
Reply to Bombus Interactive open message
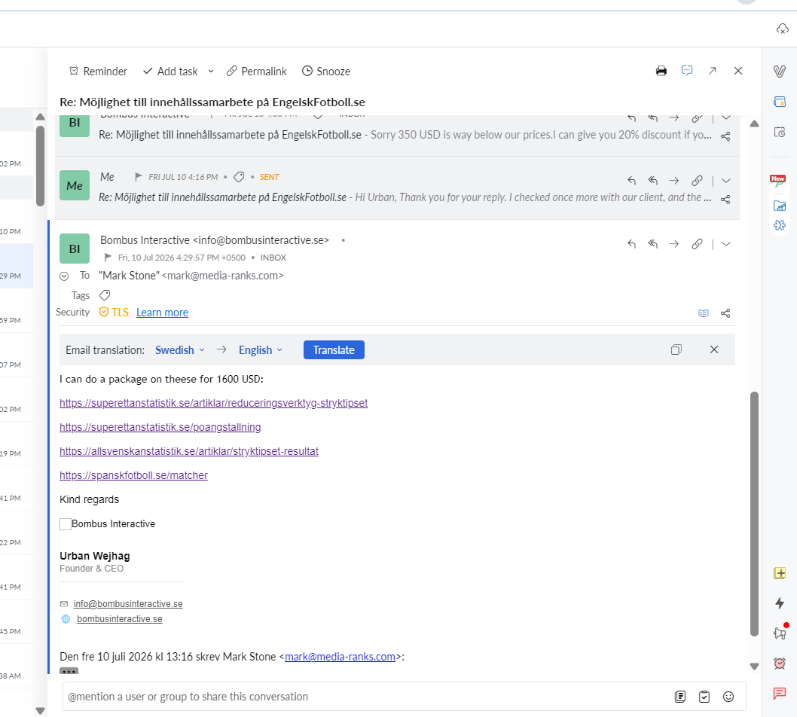631,244
